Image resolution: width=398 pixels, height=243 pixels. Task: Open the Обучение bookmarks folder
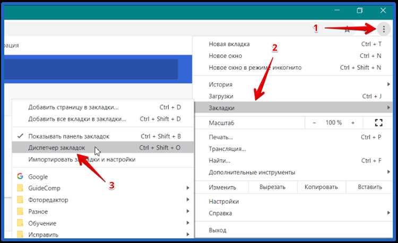(x=103, y=223)
